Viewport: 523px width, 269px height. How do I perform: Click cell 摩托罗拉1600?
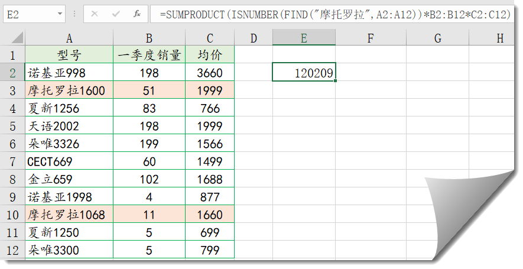pos(69,90)
